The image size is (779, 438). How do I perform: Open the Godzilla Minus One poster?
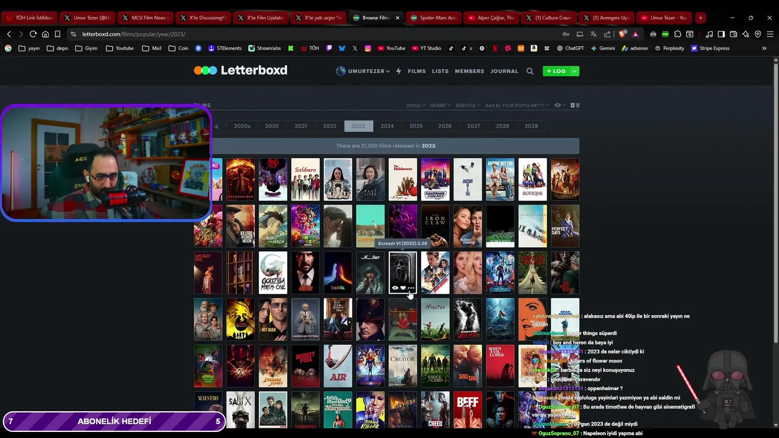click(273, 273)
